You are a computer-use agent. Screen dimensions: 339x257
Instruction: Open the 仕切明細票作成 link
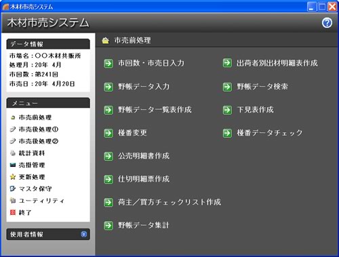tap(144, 179)
